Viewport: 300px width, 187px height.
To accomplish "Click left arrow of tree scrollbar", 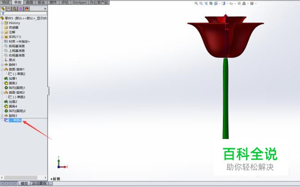I will [2, 178].
